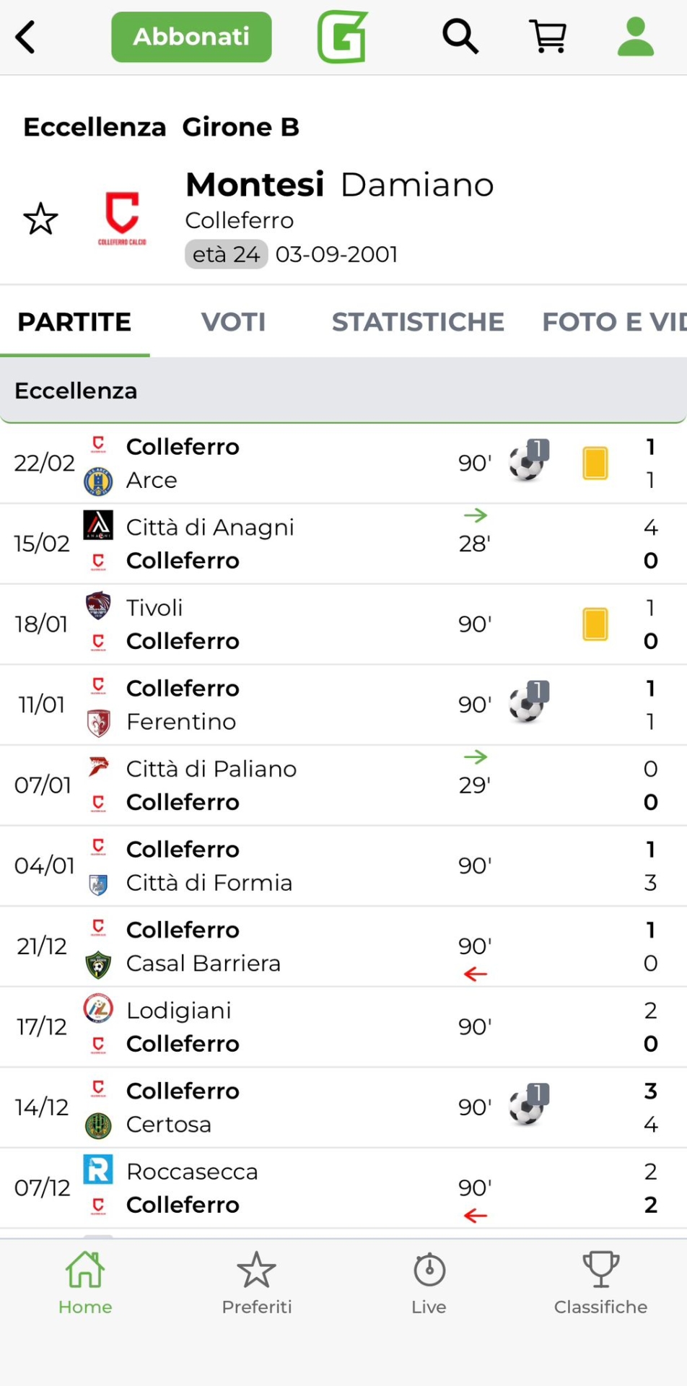Open the Tivoli vs Colleferro match row

(289, 624)
